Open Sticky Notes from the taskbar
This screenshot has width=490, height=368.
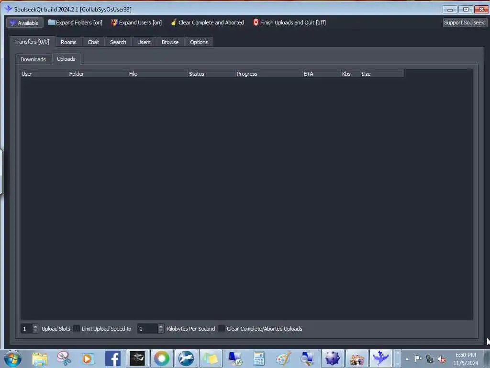point(211,358)
